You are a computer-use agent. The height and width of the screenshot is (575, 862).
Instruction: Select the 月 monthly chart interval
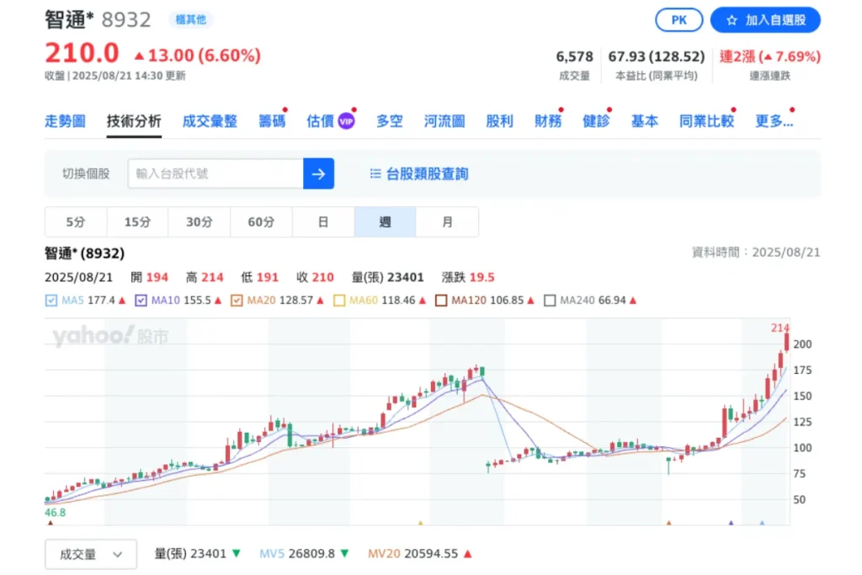pyautogui.click(x=447, y=222)
